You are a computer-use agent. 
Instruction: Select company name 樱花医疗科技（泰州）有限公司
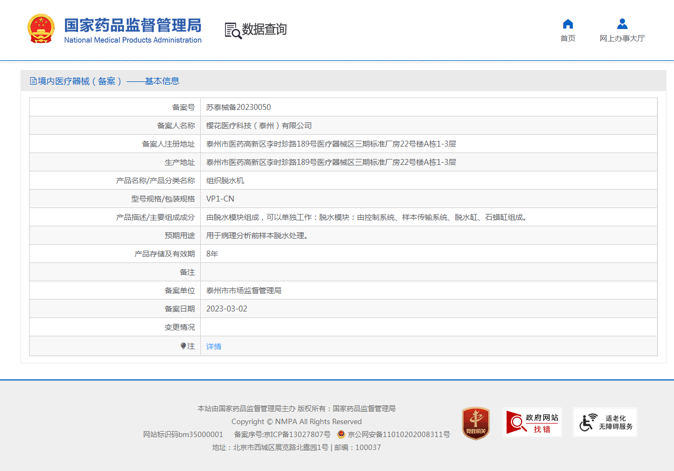(x=259, y=126)
